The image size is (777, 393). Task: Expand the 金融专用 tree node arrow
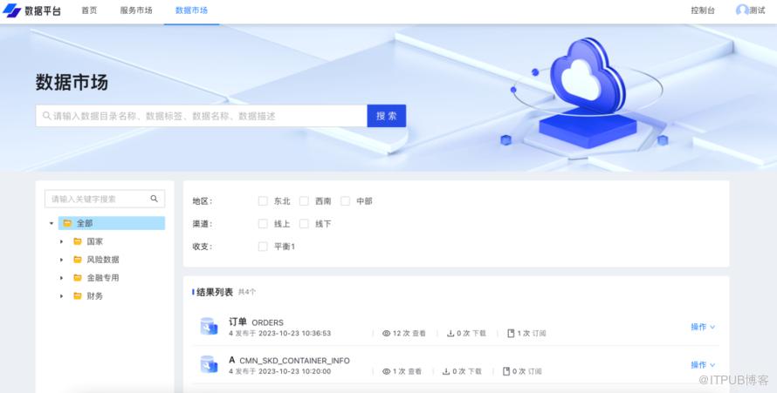tap(61, 278)
